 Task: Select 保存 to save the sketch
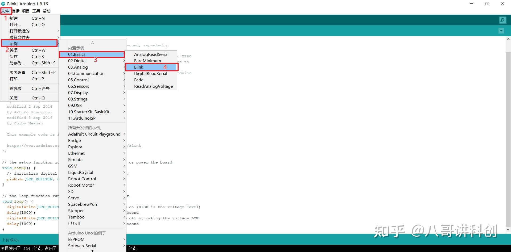point(14,56)
